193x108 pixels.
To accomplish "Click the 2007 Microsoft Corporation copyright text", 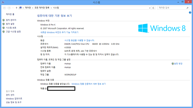I will [x=62, y=28].
